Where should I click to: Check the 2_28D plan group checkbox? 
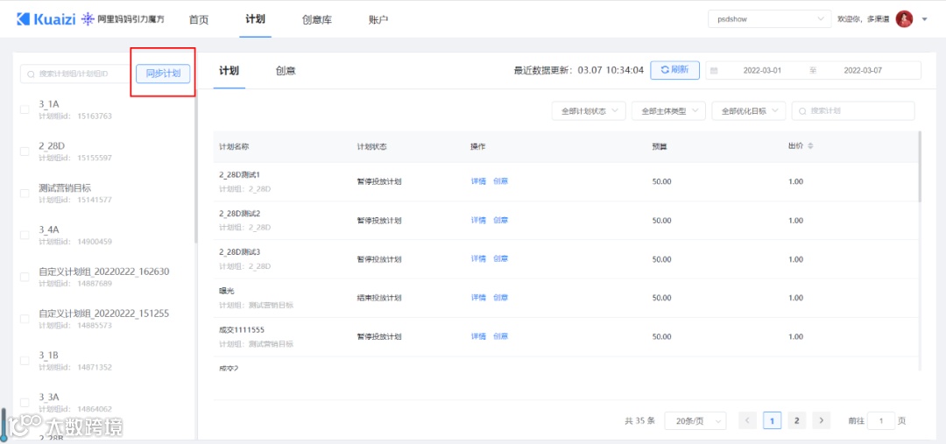pos(25,152)
